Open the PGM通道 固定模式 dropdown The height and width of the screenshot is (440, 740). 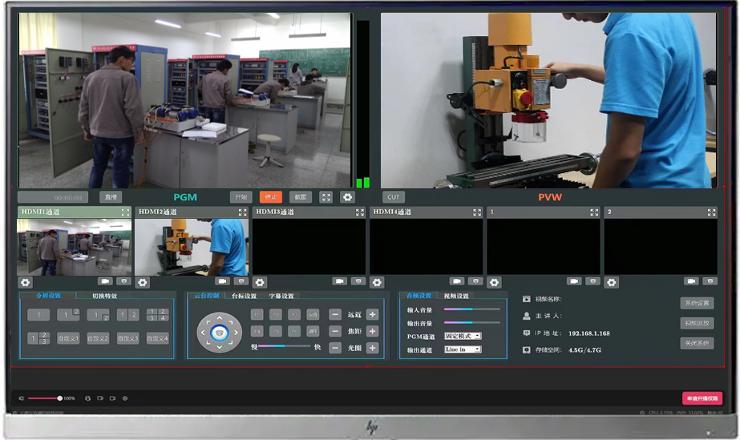[463, 336]
